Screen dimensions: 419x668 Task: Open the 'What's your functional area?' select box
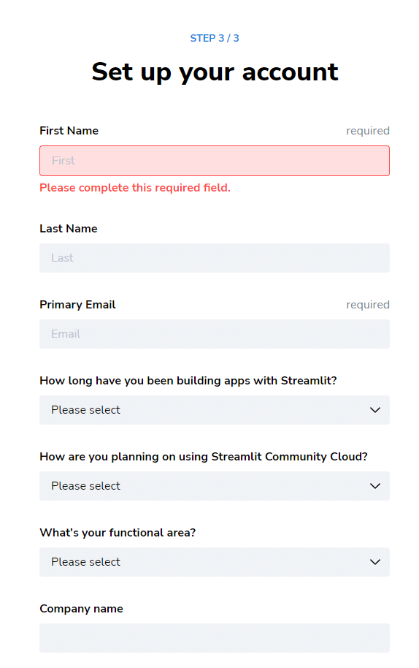[215, 562]
